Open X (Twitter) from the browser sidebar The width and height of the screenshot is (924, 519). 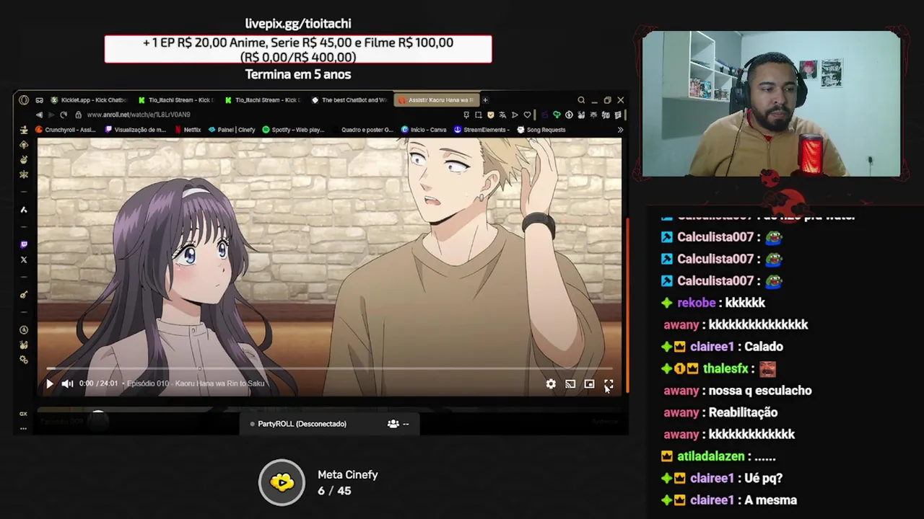24,259
